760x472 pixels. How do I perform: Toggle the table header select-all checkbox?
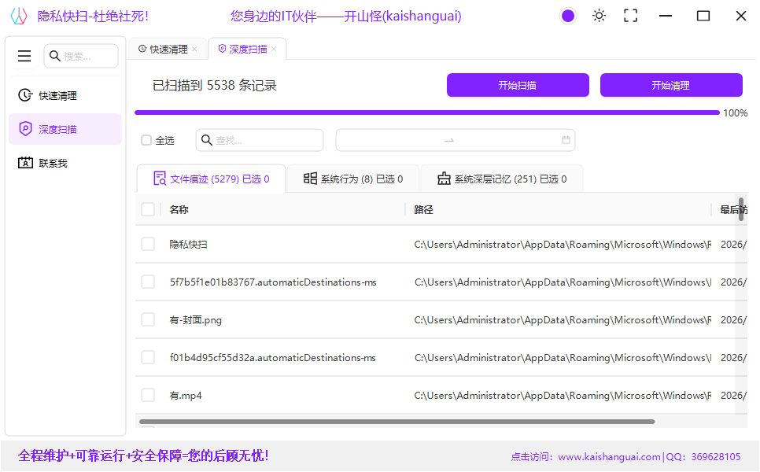[x=148, y=209]
